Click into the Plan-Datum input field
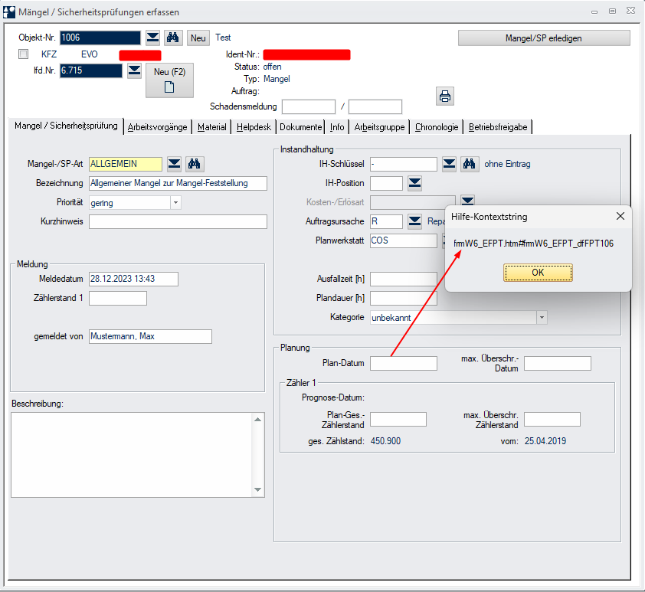This screenshot has height=592, width=645. [x=403, y=363]
